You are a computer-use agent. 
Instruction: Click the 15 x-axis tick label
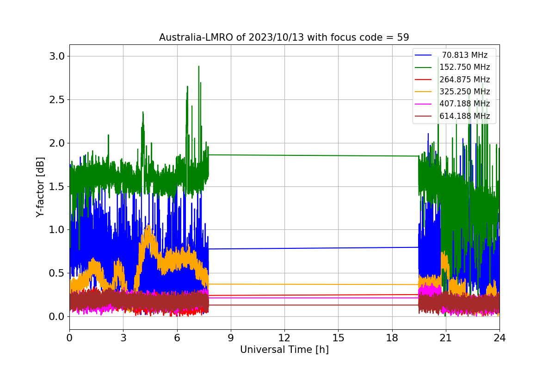[338, 338]
